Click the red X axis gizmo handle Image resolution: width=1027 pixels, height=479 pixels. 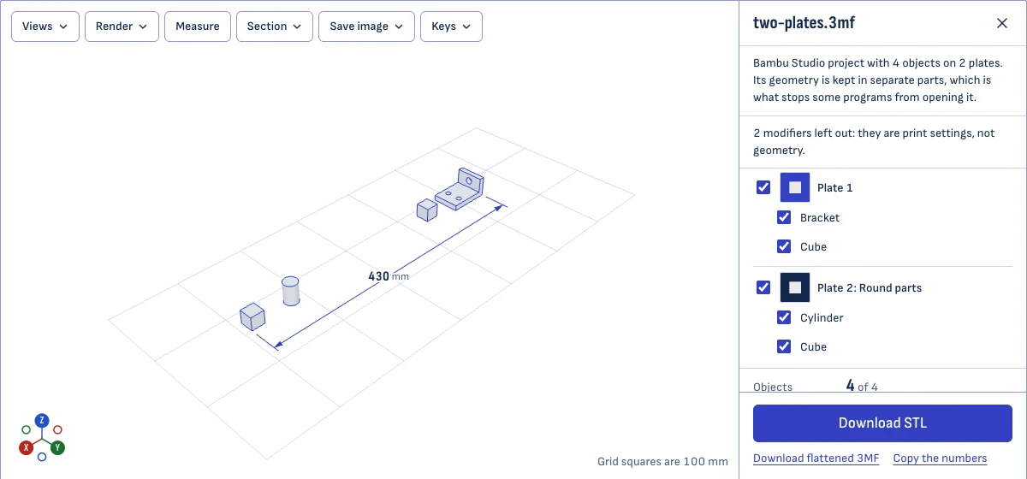[x=27, y=447]
